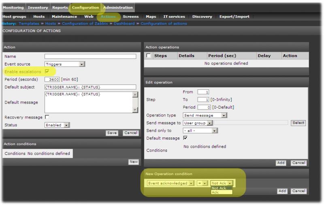Switch to the Configuration tab
This screenshot has width=324, height=205.
(85, 7)
